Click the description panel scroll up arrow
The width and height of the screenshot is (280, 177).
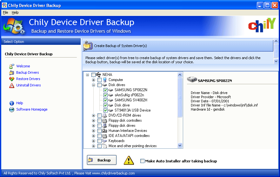pos(276,41)
